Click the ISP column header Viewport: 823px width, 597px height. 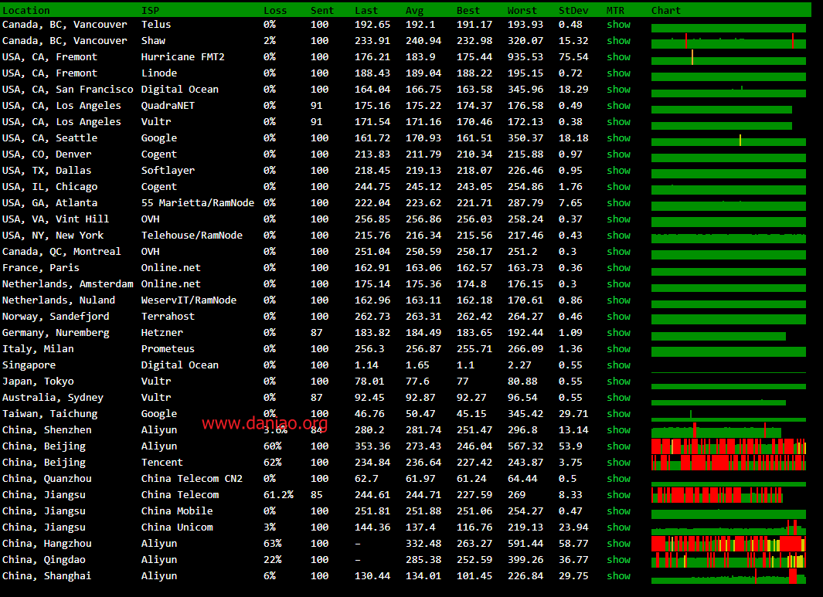pyautogui.click(x=150, y=11)
